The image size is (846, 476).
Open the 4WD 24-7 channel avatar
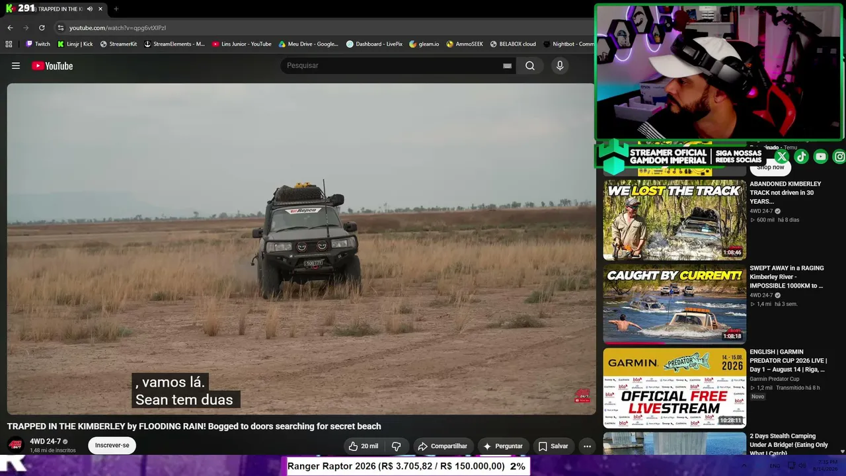[x=16, y=445]
